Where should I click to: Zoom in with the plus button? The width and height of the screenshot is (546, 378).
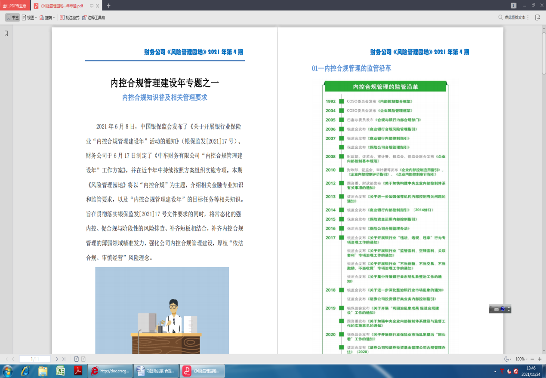coord(540,359)
